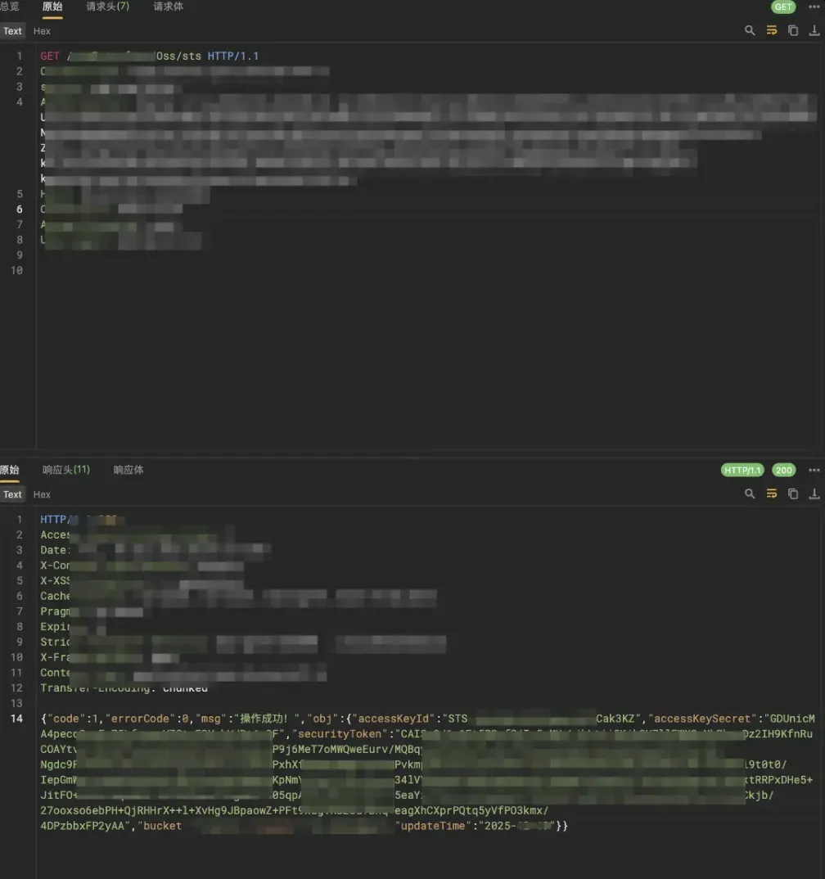The width and height of the screenshot is (825, 879).
Task: Click HTTP/1.1 in the request line
Action: (x=233, y=56)
